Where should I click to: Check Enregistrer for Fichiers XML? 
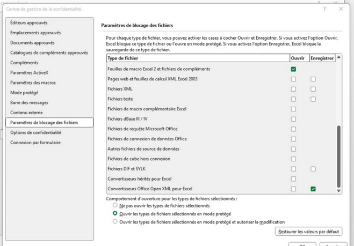click(x=313, y=89)
